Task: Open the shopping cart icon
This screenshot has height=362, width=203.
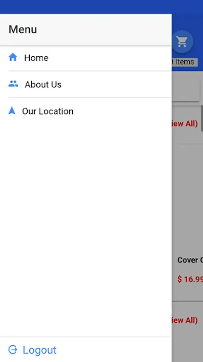Action: [182, 42]
